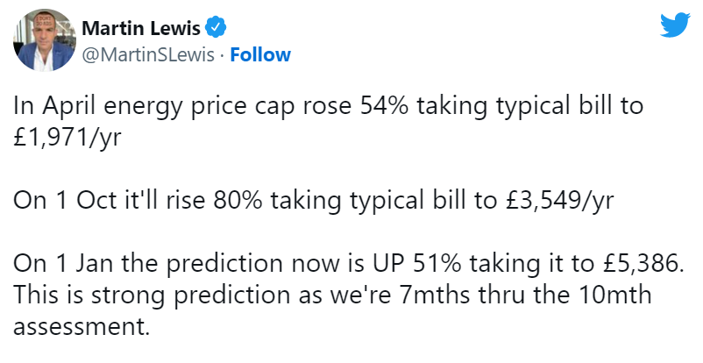This screenshot has width=703, height=363.
Task: Click the £3,549/yr amount
Action: (561, 200)
